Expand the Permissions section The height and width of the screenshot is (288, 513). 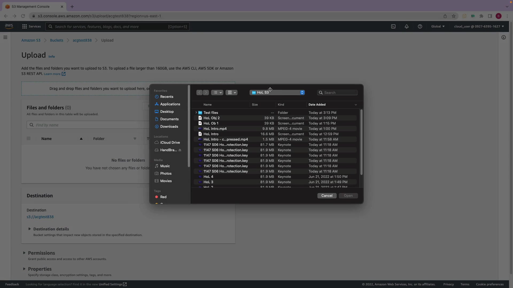pyautogui.click(x=24, y=253)
